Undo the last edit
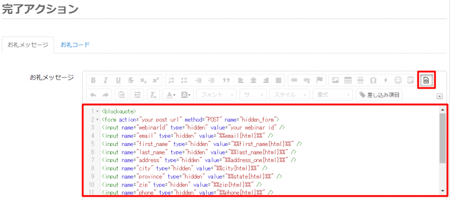 [x=93, y=95]
